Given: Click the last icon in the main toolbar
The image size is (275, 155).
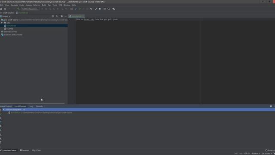Looking at the screenshot, I should [x=113, y=9].
